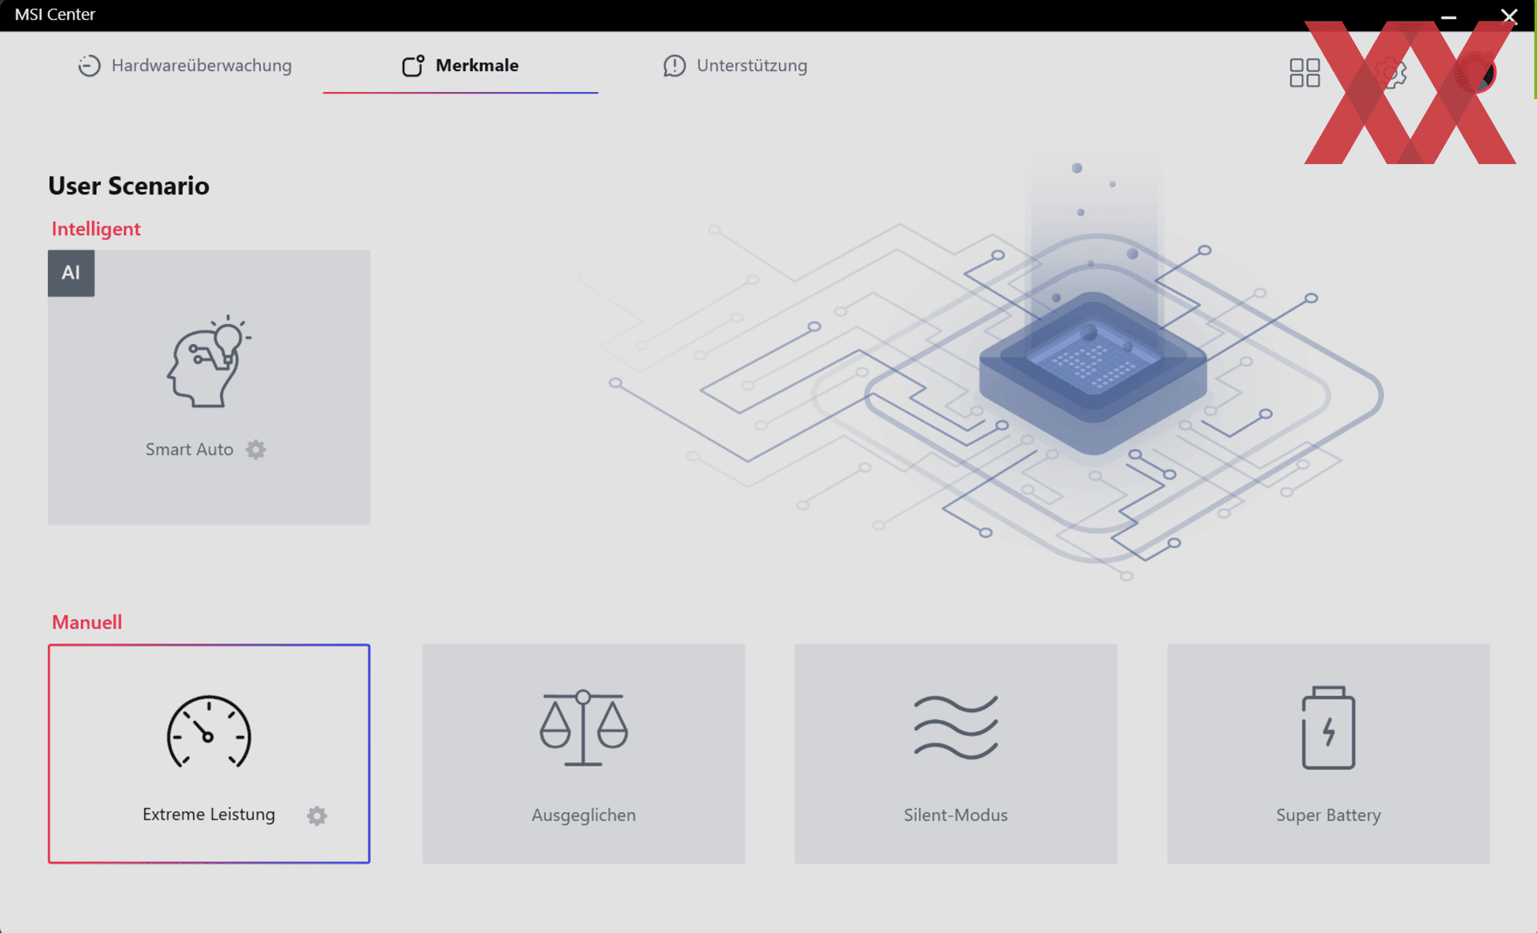Select the Ausgeglichen scenario card
1537x933 pixels.
click(584, 754)
